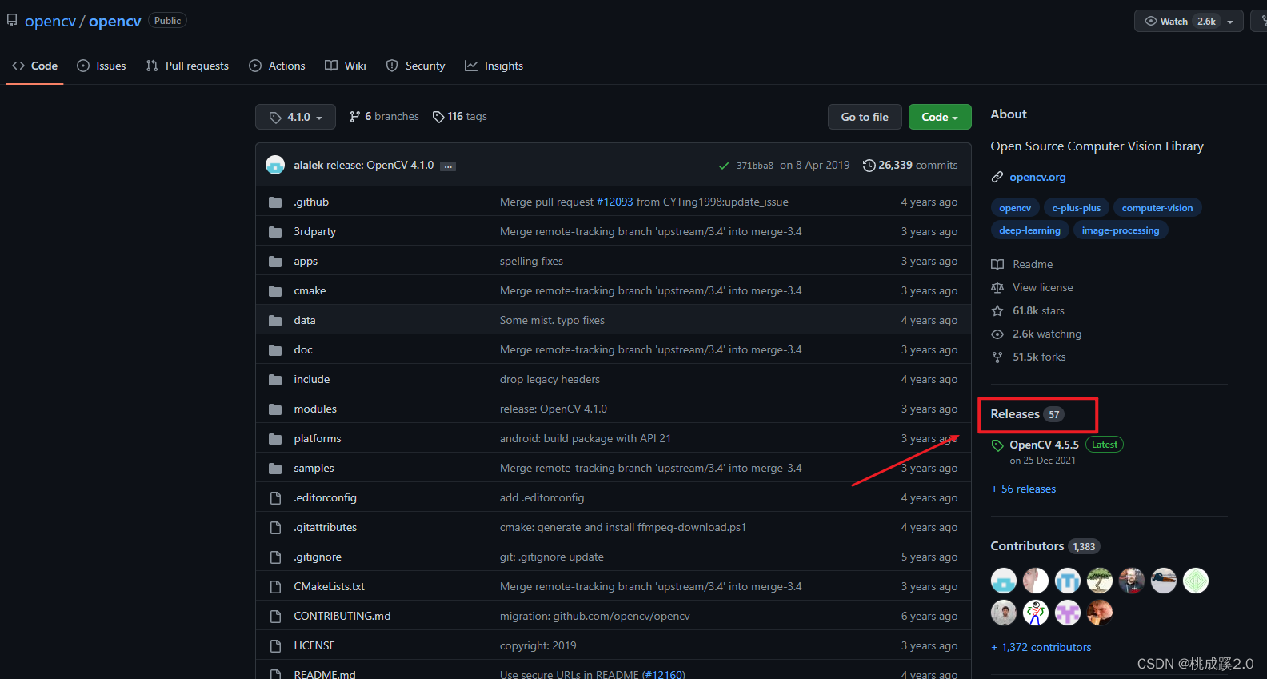Viewport: 1267px width, 679px height.
Task: Open the green Code dropdown button
Action: (x=940, y=117)
